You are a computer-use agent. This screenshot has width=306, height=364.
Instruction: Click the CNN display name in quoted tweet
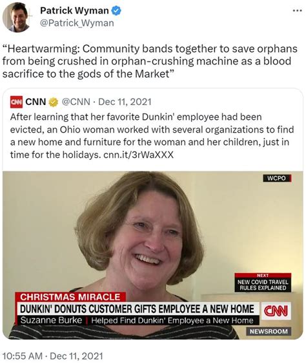click(36, 102)
